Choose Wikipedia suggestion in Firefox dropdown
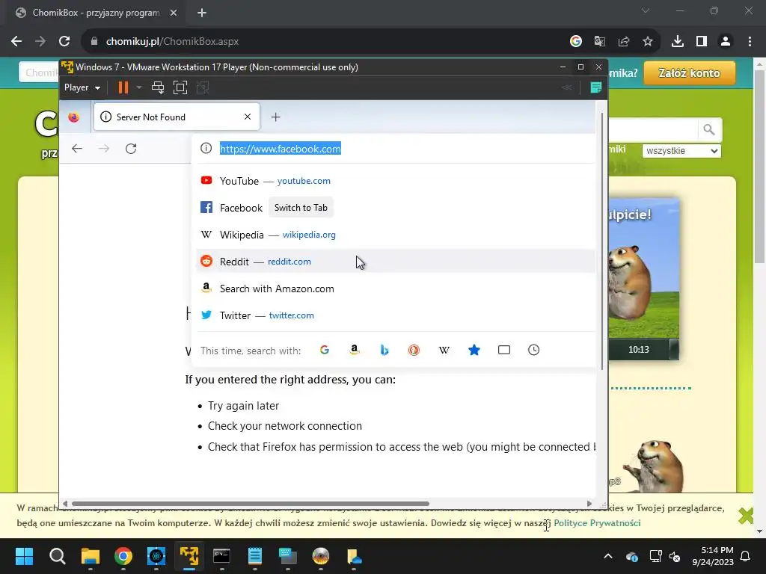This screenshot has height=574, width=766. 396,235
